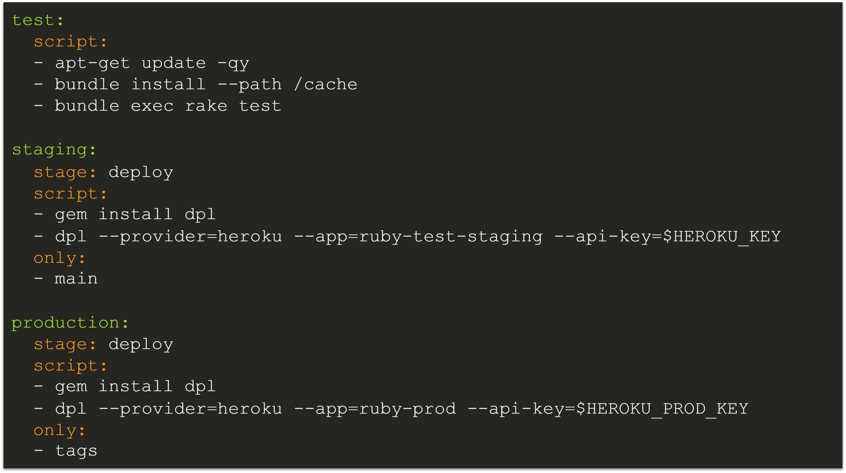Click the script: key under staging
Screen dimensions: 846x473
[70, 194]
